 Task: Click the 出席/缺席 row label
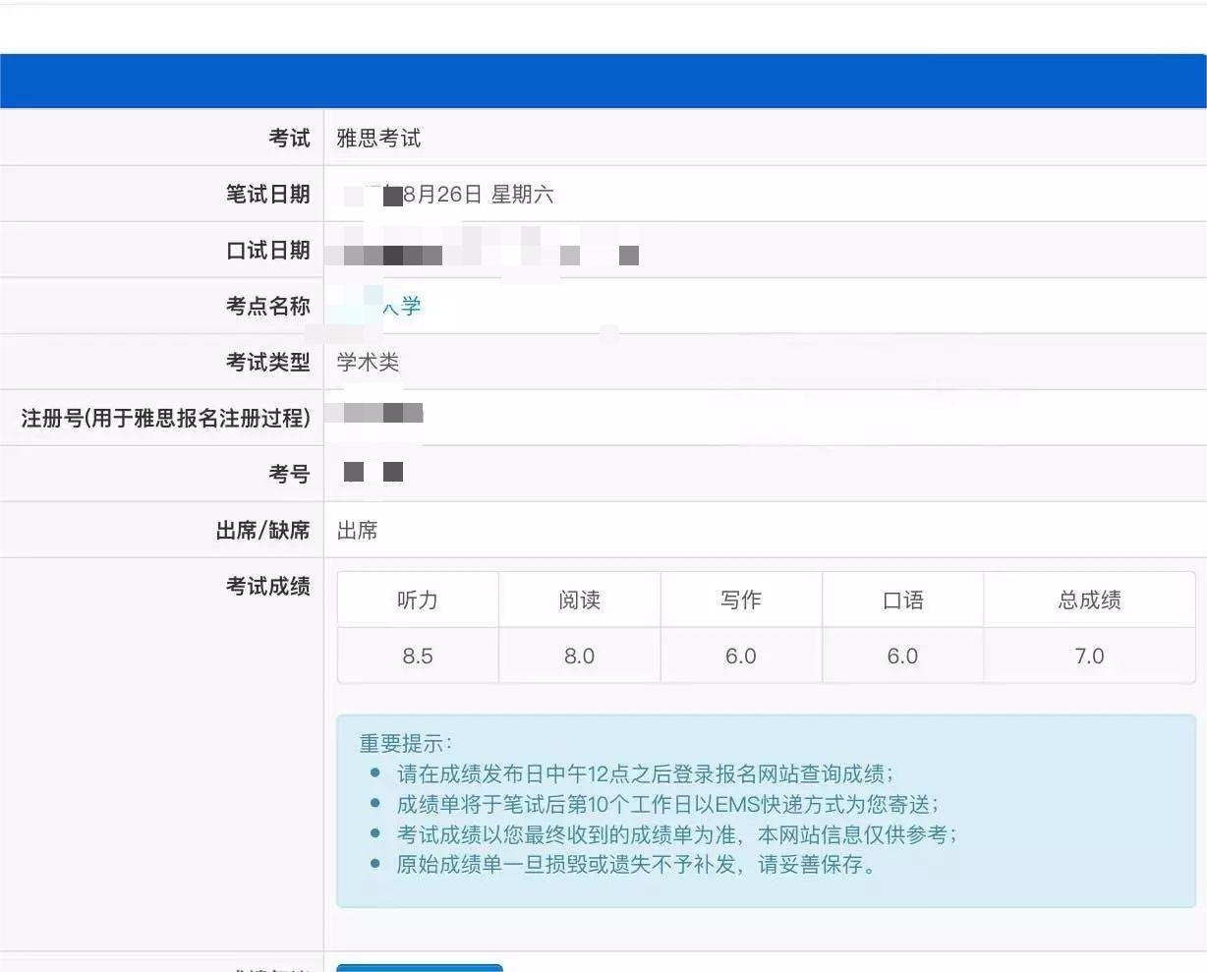[263, 531]
